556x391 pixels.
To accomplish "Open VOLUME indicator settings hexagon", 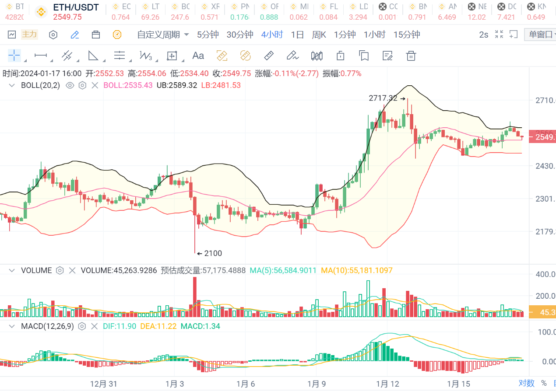I will pos(60,270).
